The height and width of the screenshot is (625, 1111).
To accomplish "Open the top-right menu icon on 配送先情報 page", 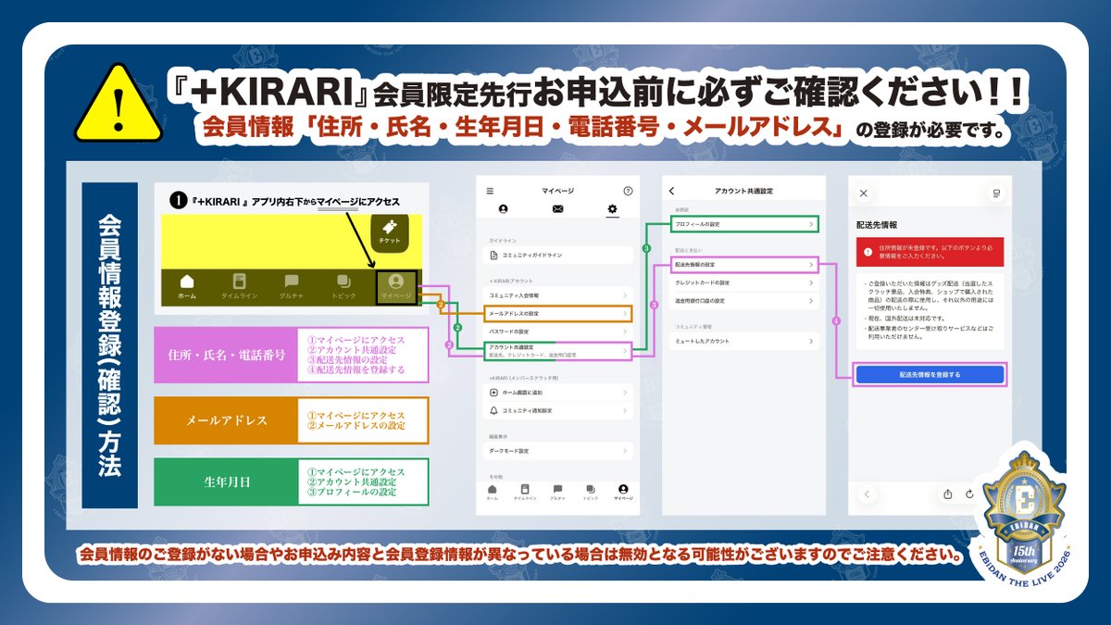I will [997, 194].
